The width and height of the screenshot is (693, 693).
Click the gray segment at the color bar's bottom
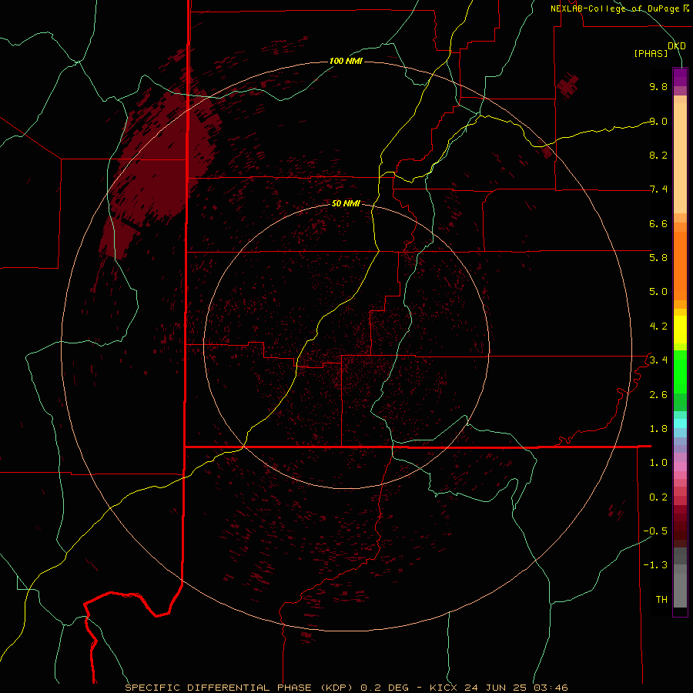point(680,588)
